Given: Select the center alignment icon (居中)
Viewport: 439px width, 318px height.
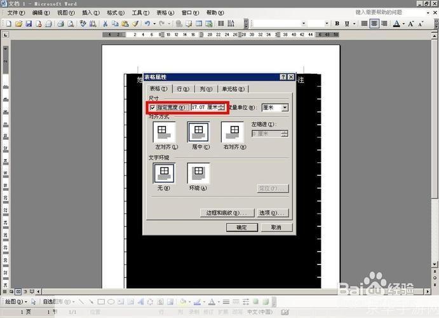Looking at the screenshot, I should point(198,132).
